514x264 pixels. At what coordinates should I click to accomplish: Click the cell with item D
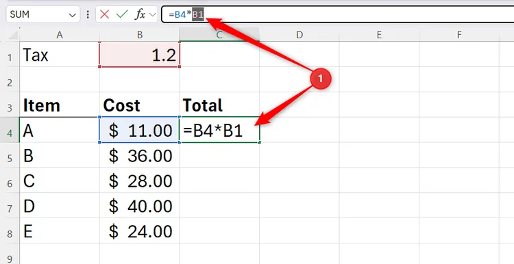(60, 205)
